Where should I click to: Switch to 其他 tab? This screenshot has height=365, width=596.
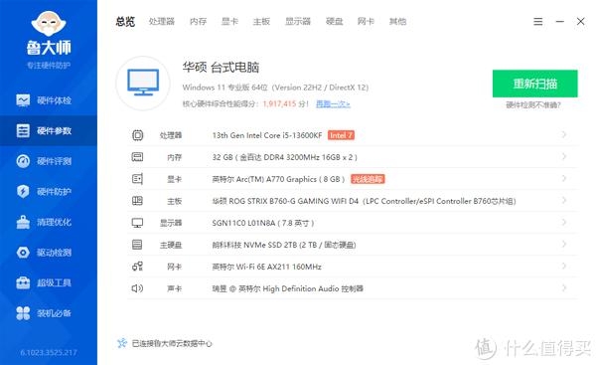pos(397,21)
